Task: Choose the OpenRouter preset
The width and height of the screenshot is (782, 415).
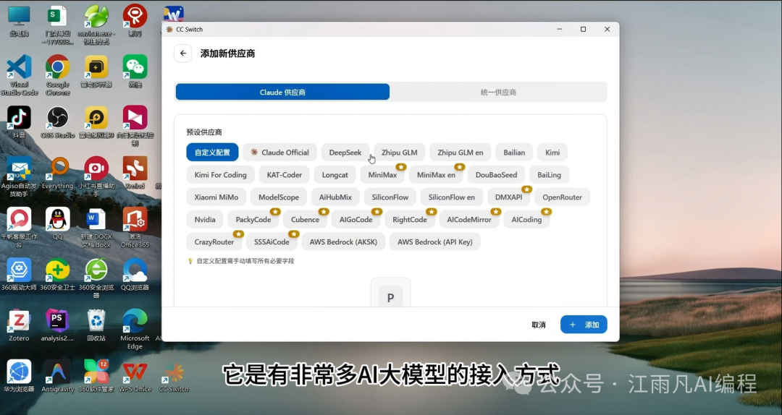Action: point(562,197)
